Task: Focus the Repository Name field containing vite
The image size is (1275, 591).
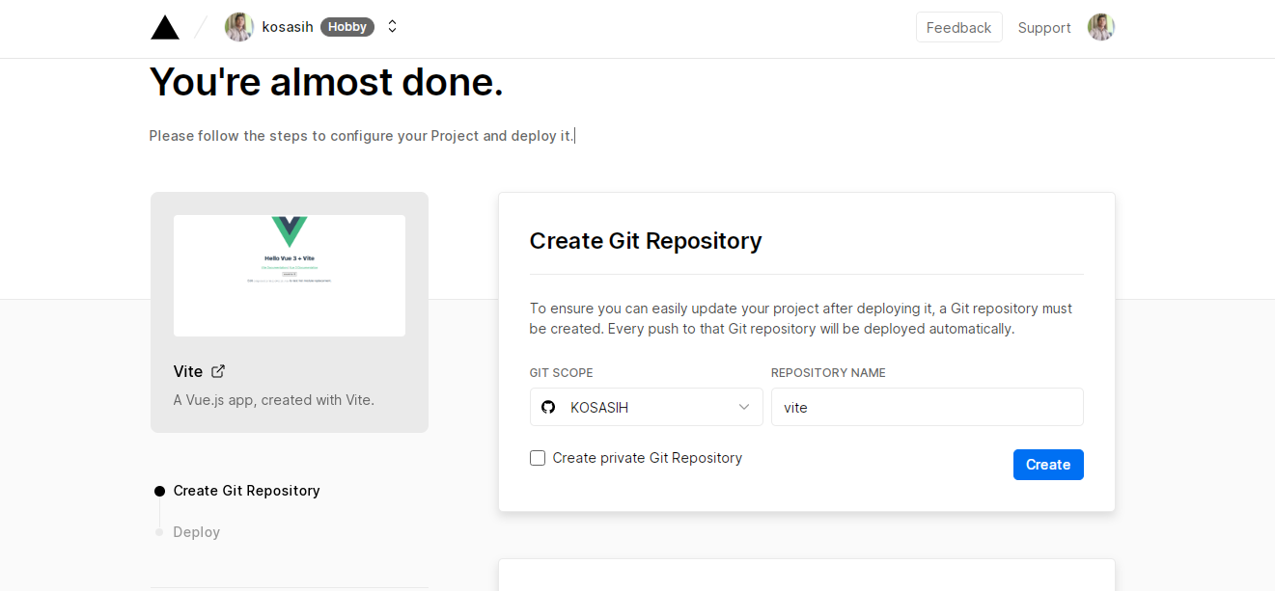Action: pyautogui.click(x=928, y=407)
